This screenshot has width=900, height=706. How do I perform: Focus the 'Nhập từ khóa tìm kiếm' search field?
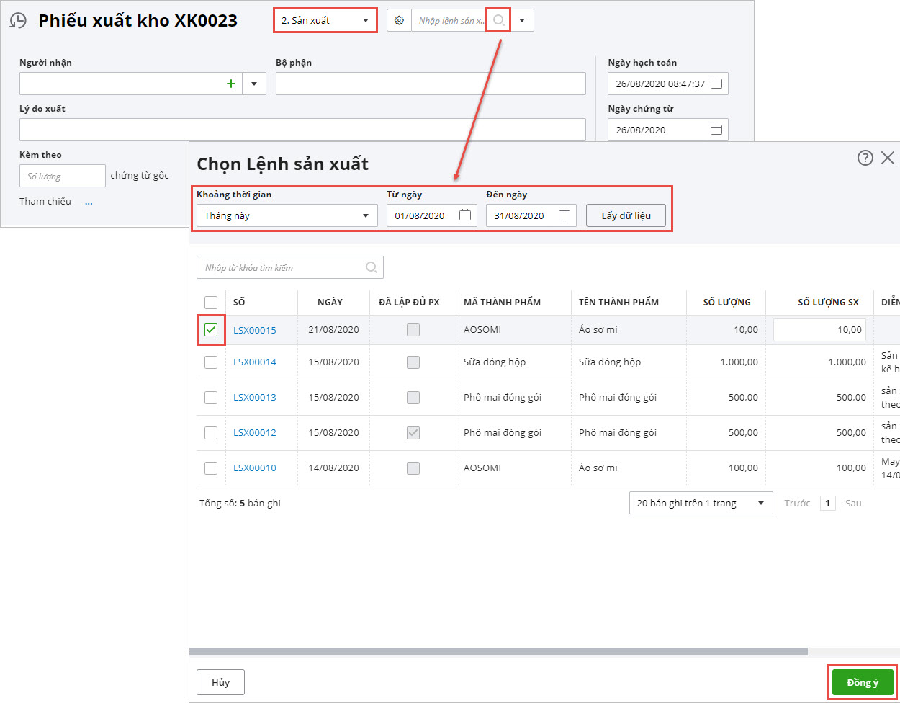(282, 268)
